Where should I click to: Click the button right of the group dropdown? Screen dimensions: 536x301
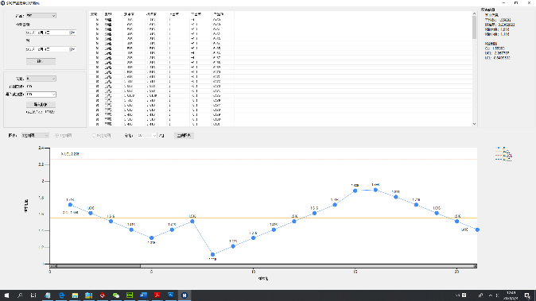(184, 136)
